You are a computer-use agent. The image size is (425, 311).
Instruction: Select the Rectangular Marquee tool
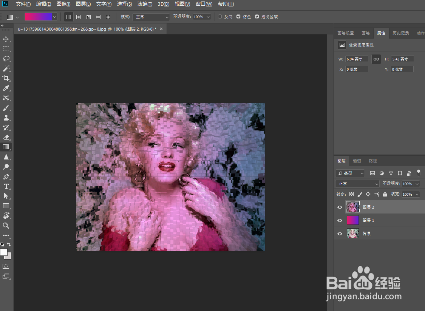(x=6, y=49)
